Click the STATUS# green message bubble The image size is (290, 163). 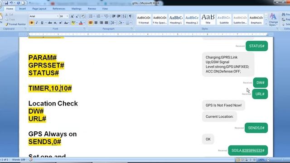click(256, 46)
